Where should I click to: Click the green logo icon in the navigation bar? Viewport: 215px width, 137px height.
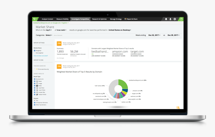pyautogui.click(x=35, y=19)
